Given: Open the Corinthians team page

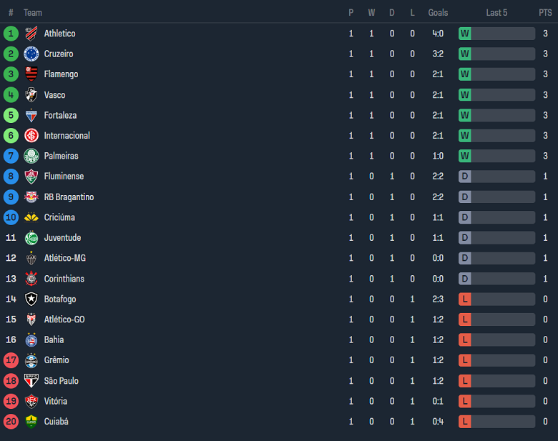Looking at the screenshot, I should 64,279.
